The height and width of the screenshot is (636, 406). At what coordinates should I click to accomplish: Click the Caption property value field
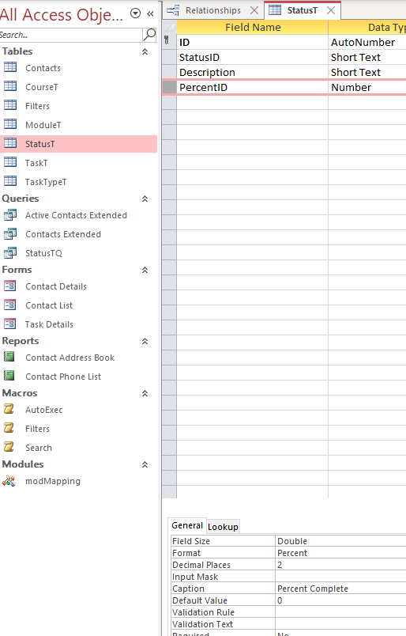point(340,589)
